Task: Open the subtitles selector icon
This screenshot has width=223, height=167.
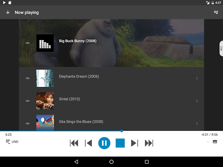Action: (x=215, y=142)
